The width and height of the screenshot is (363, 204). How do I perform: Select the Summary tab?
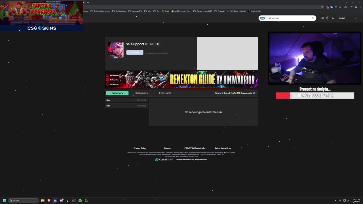(x=117, y=93)
